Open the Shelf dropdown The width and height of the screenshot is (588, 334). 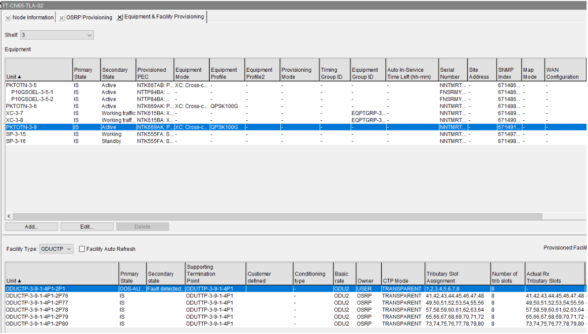click(x=57, y=35)
